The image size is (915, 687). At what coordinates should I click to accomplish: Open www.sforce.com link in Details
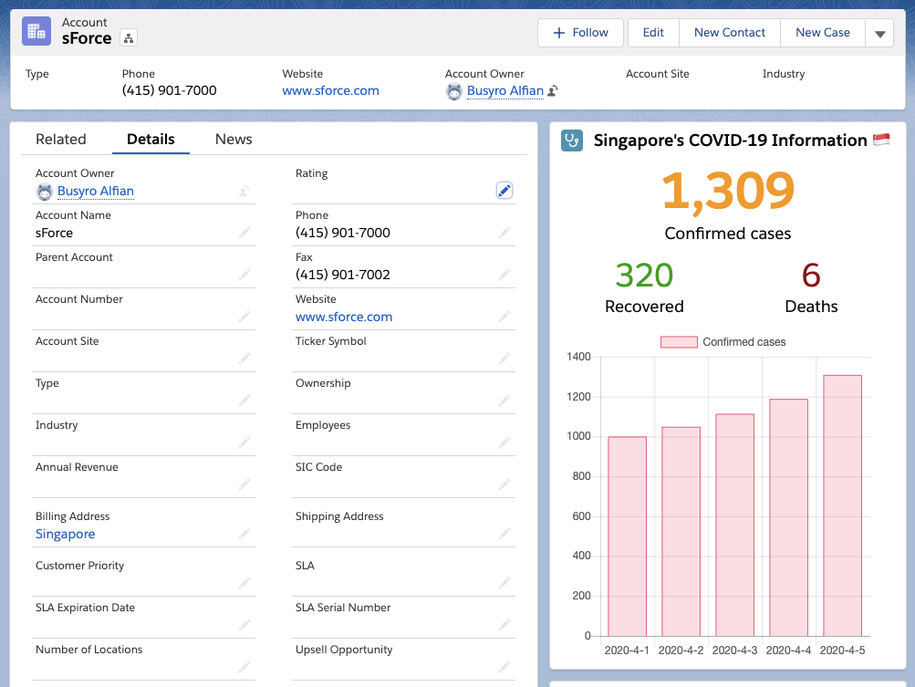(344, 317)
